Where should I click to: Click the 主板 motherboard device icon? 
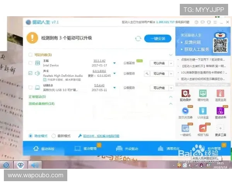tap(38, 63)
